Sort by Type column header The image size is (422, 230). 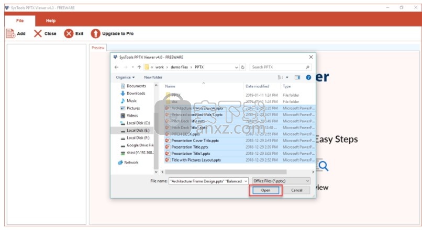pos(286,86)
